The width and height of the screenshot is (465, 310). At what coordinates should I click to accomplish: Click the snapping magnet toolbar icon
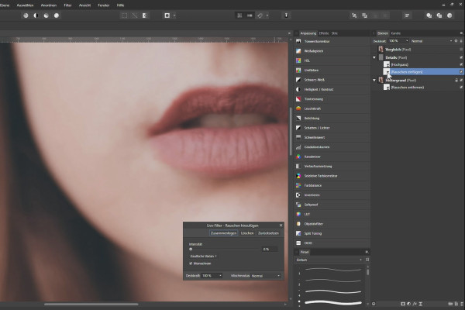pos(260,15)
